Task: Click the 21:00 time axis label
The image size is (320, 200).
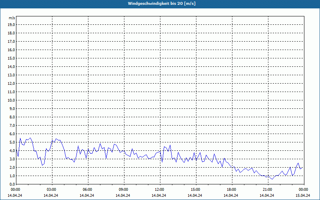Action: point(267,190)
